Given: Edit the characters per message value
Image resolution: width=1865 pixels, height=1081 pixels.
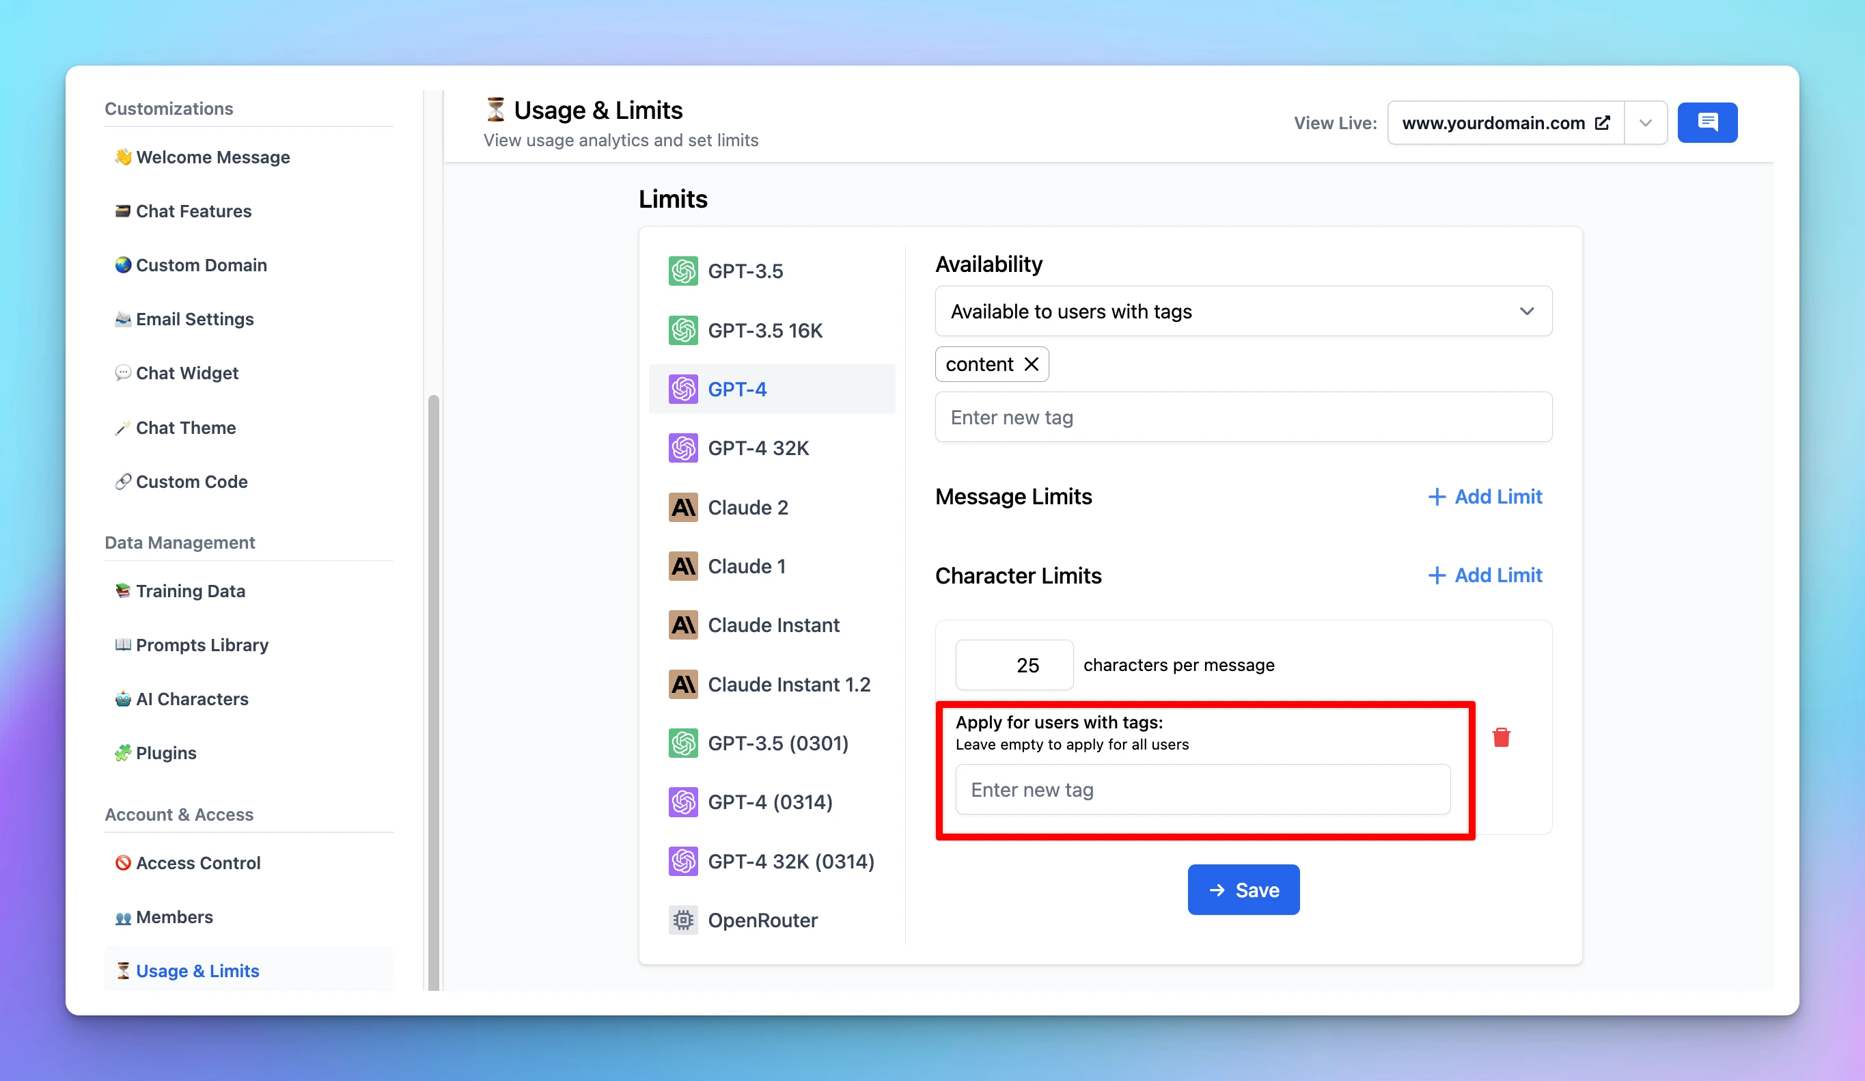Looking at the screenshot, I should tap(1014, 664).
